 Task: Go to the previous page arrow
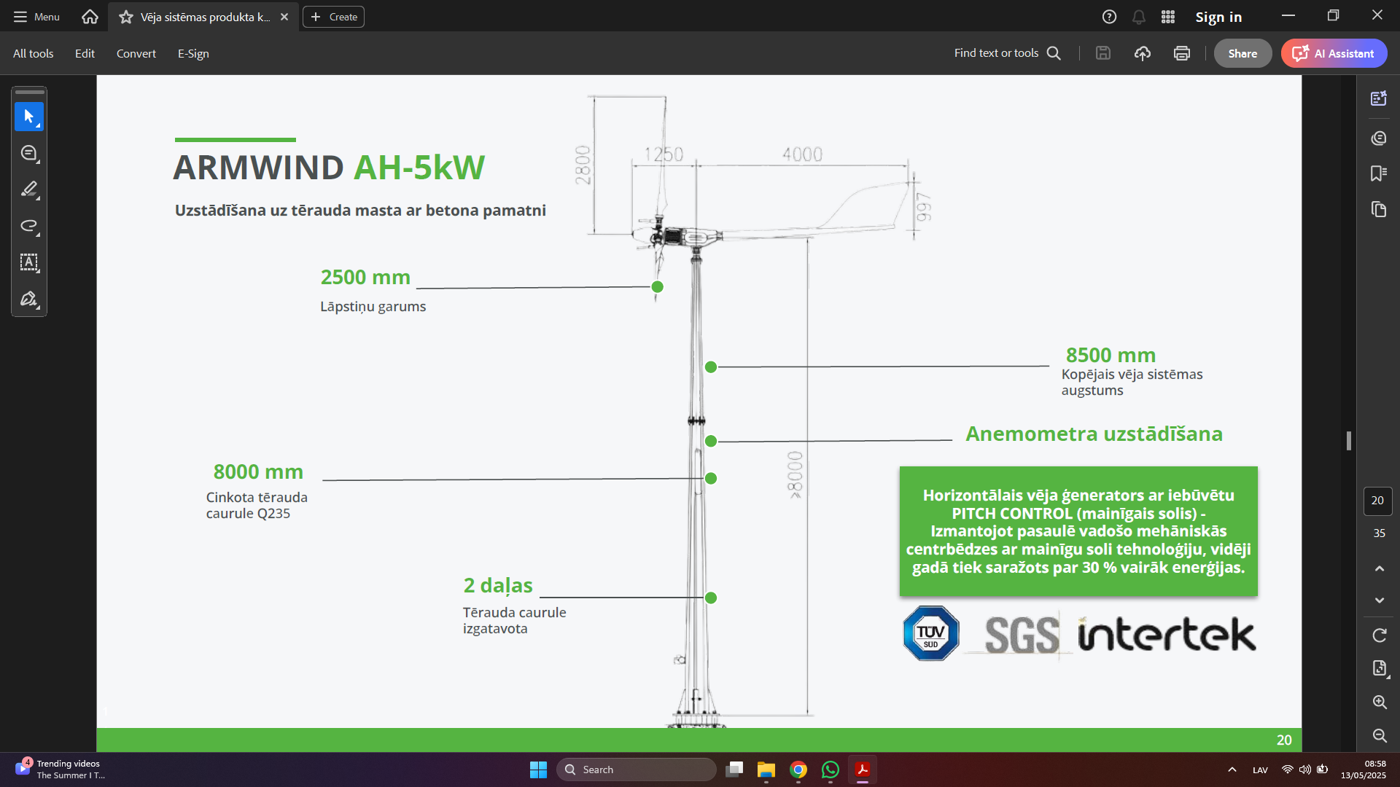[x=1379, y=568]
